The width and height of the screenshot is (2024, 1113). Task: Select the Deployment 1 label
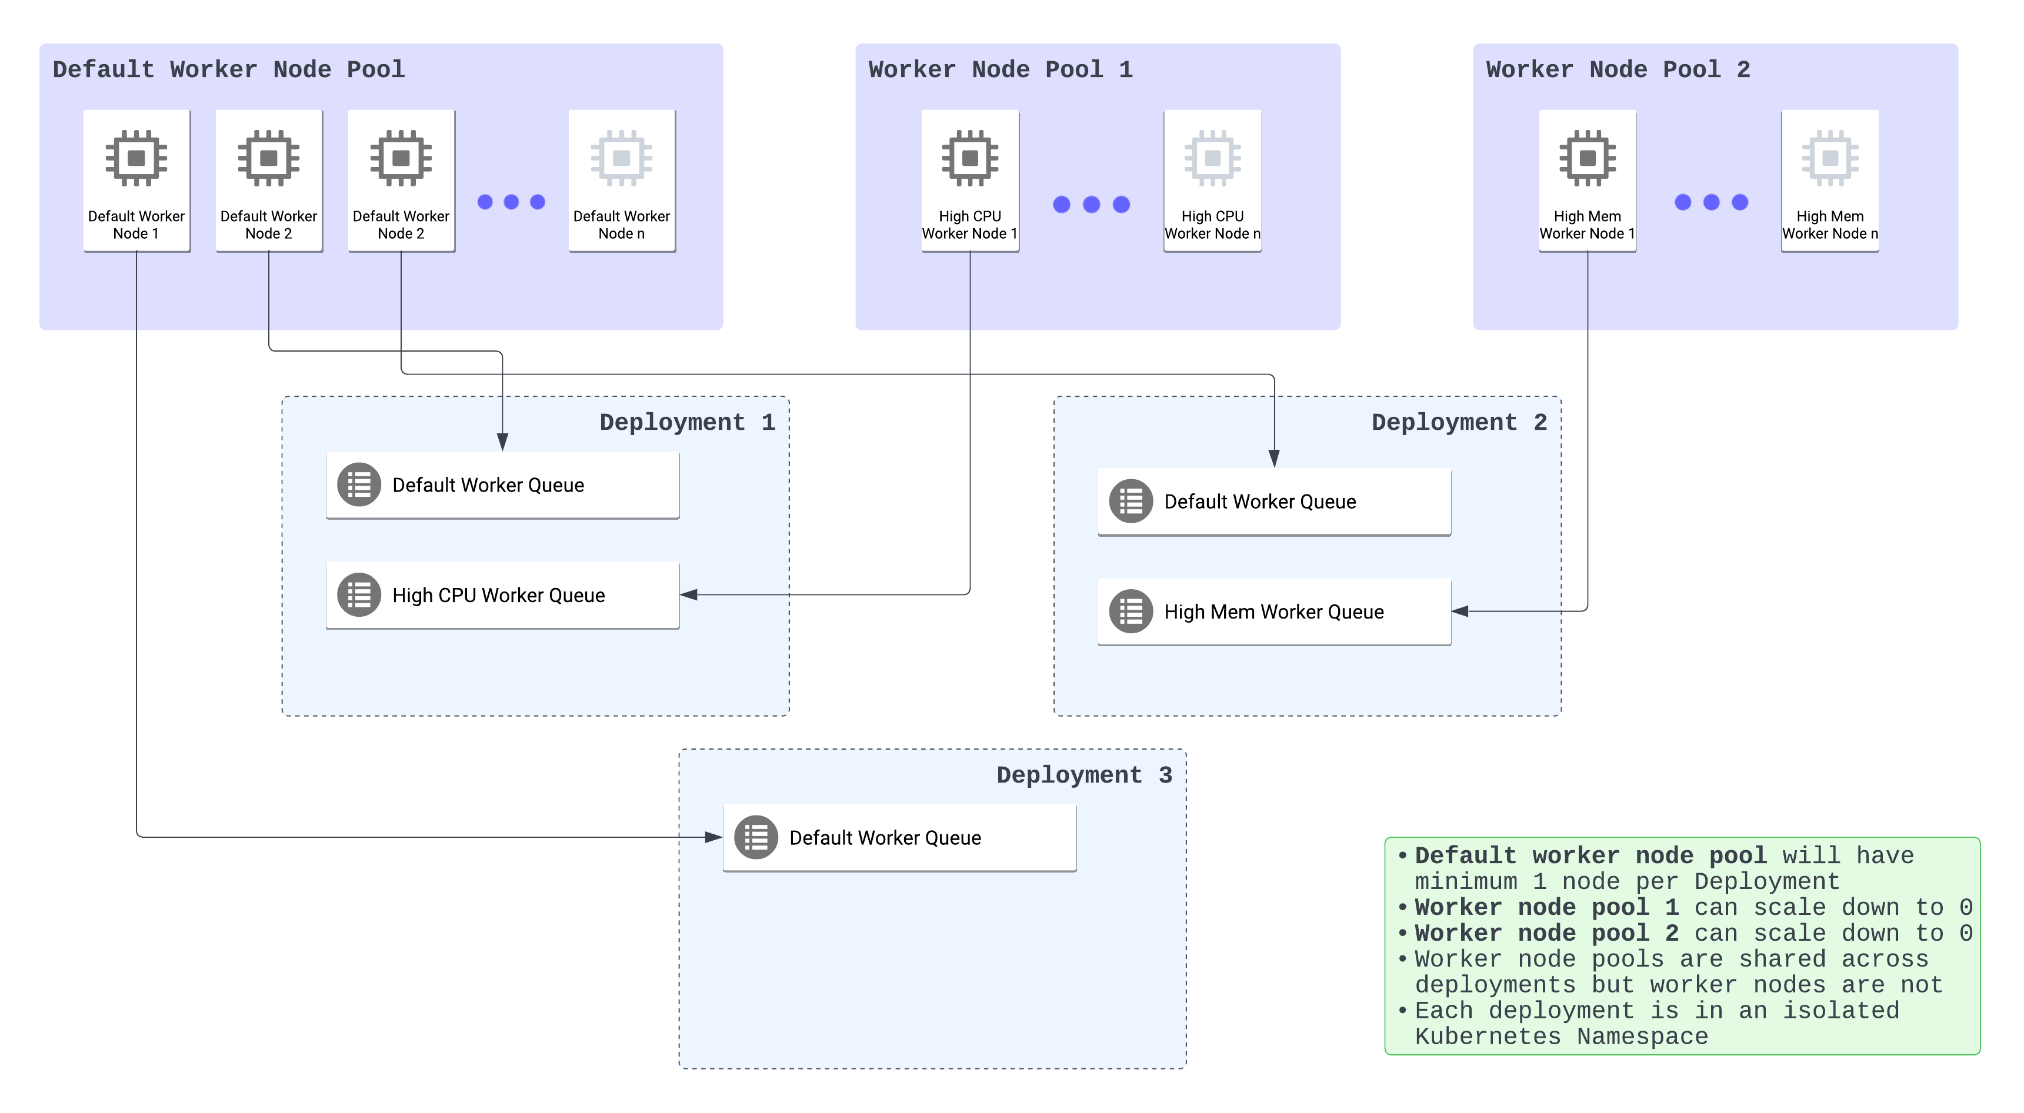pyautogui.click(x=688, y=422)
